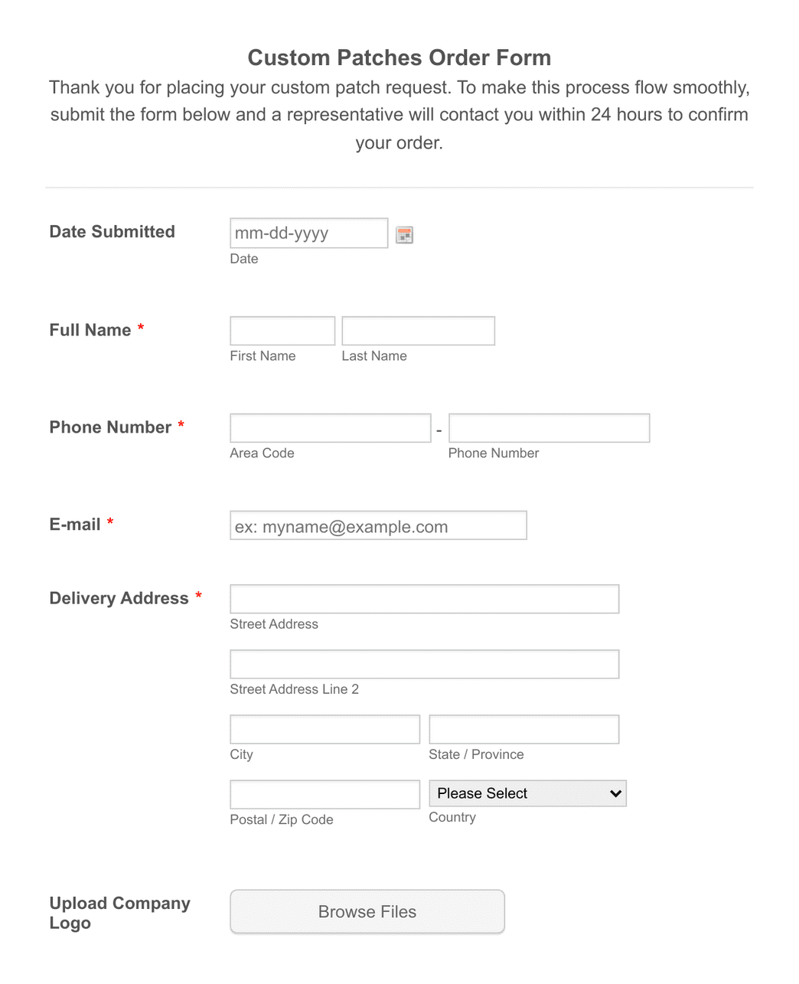Click the E-mail address field
Viewport: 799px width, 984px height.
[378, 525]
